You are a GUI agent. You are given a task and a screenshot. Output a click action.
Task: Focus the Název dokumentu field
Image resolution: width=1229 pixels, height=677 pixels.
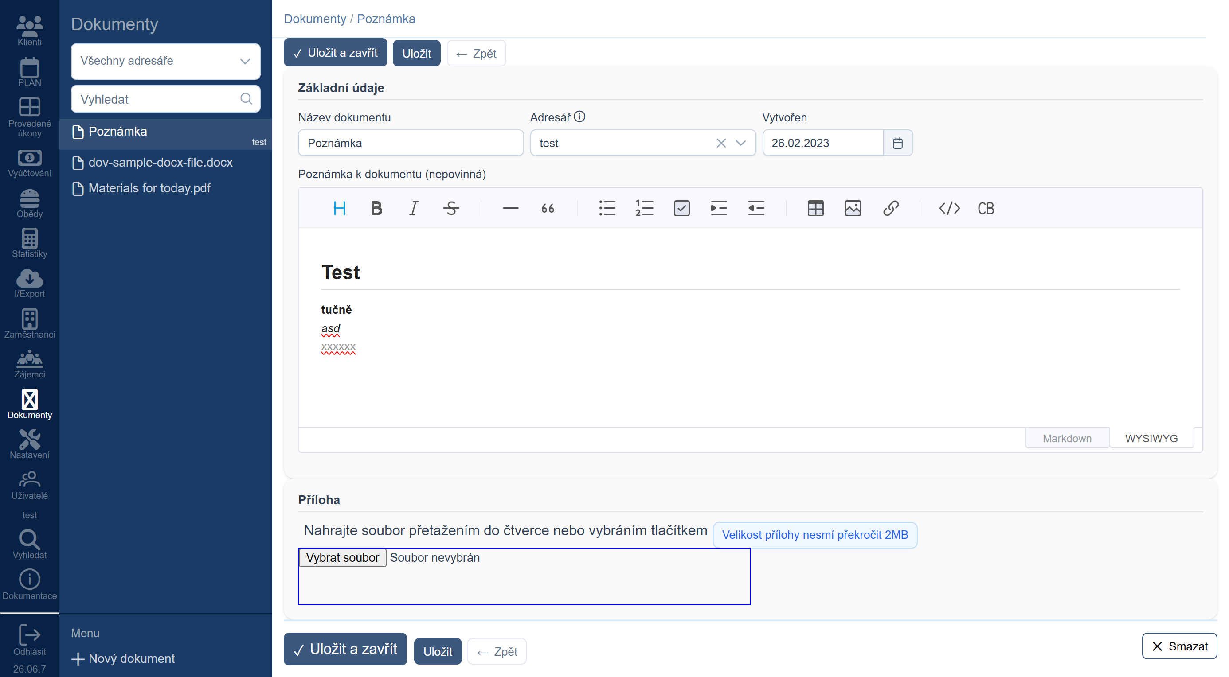(x=411, y=143)
